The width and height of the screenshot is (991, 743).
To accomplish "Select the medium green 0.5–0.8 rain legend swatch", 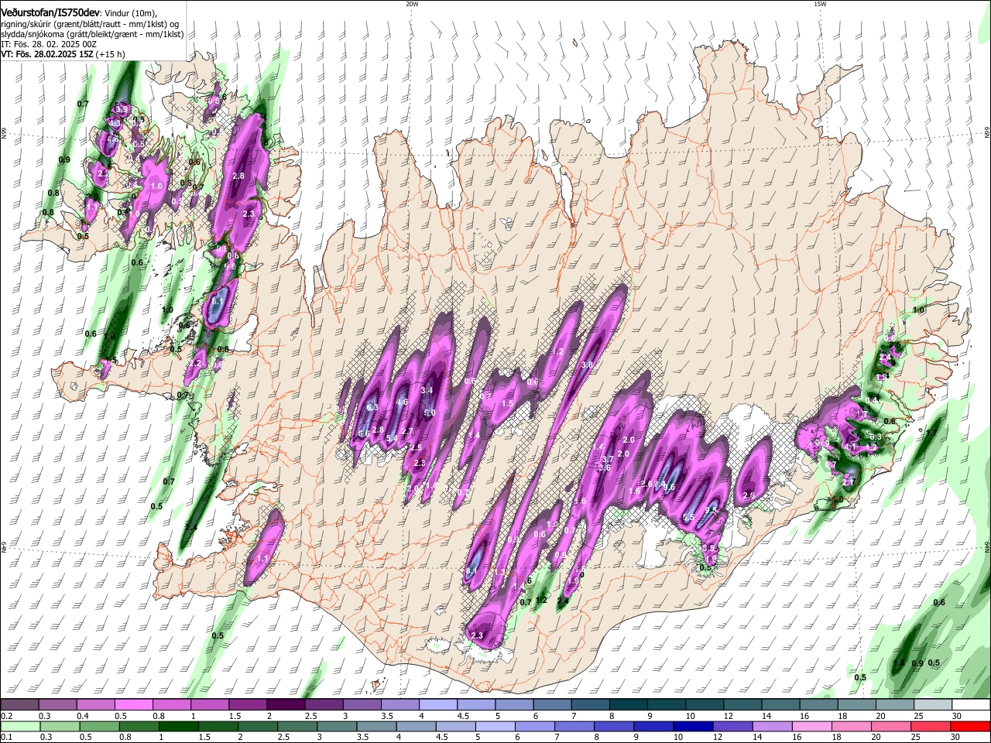I will [101, 726].
